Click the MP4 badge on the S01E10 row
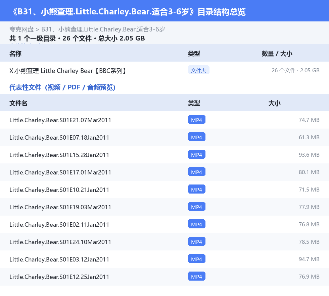This screenshot has width=329, height=296. (x=197, y=189)
